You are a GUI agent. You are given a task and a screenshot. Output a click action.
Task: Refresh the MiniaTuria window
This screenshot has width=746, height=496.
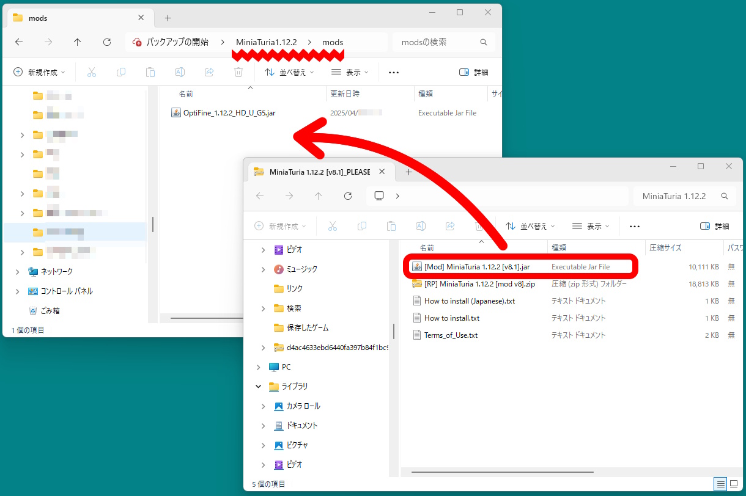point(348,196)
